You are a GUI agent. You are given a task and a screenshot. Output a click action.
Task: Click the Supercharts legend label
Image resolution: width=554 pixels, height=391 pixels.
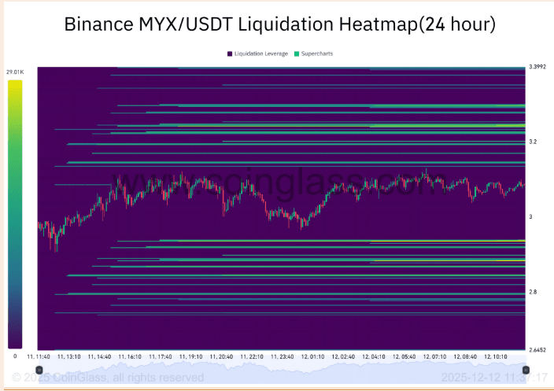[x=317, y=53]
